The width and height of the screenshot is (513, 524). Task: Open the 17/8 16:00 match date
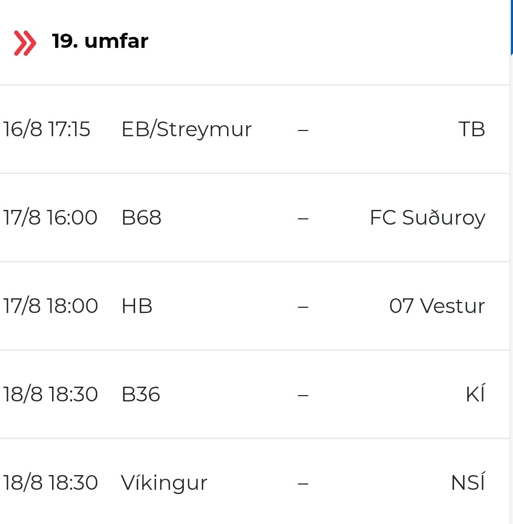[x=50, y=218]
